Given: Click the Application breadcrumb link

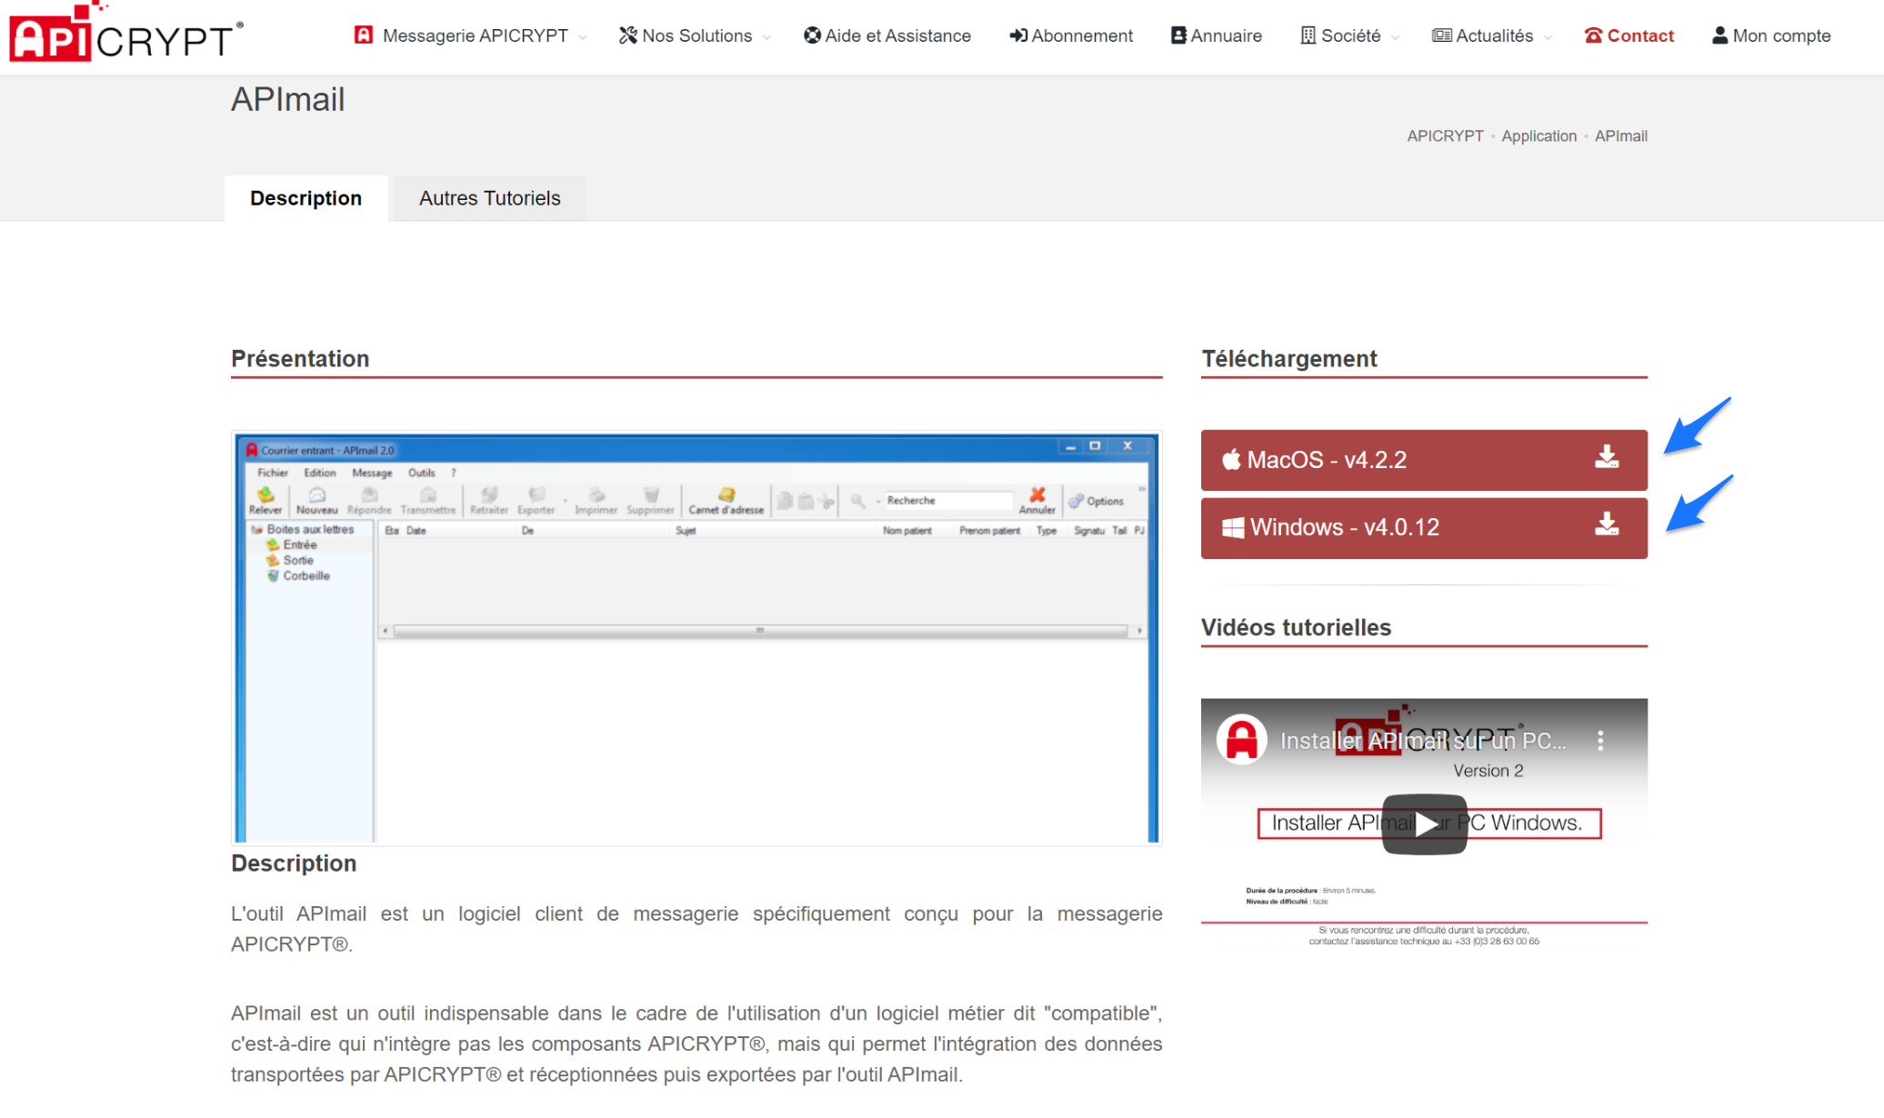Looking at the screenshot, I should 1538,135.
